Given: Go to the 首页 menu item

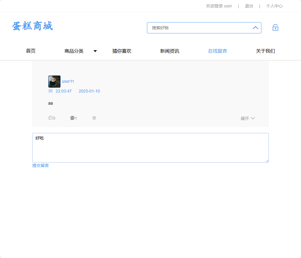Looking at the screenshot, I should (31, 51).
